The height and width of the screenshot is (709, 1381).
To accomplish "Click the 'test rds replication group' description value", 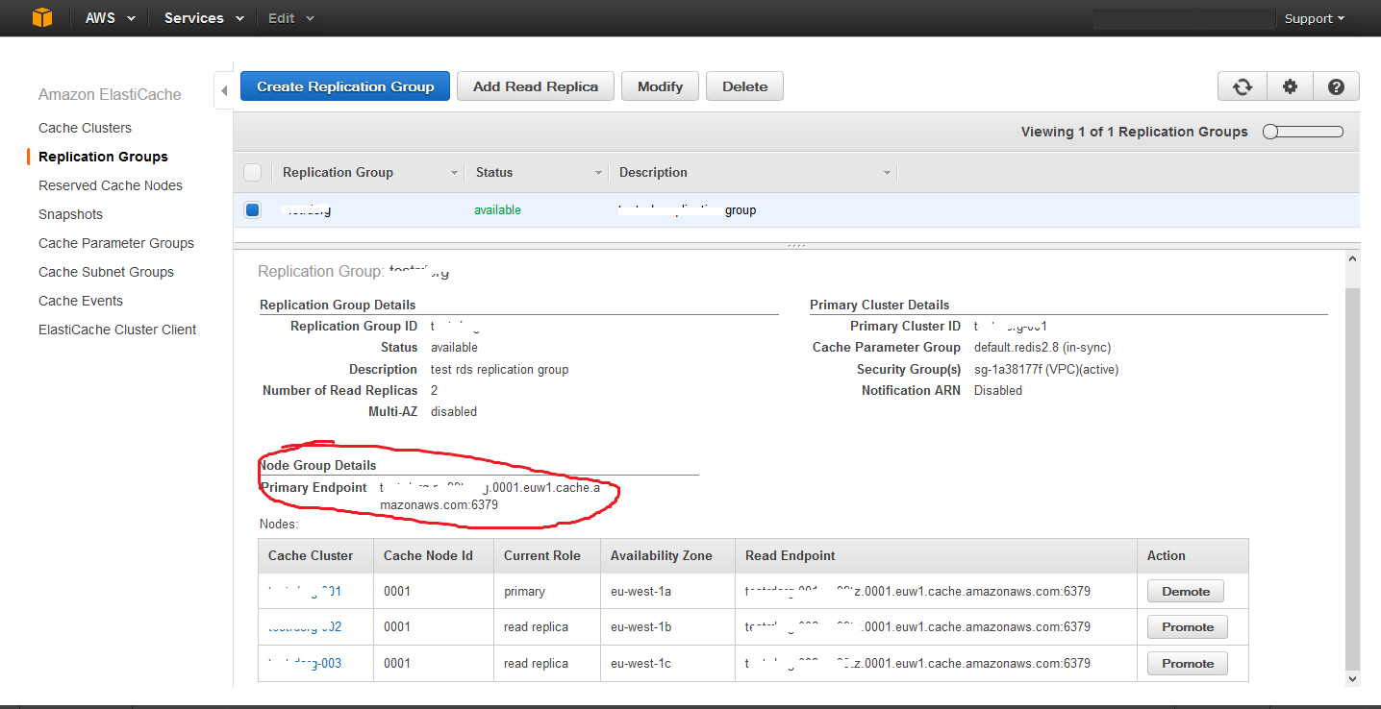I will 499,369.
